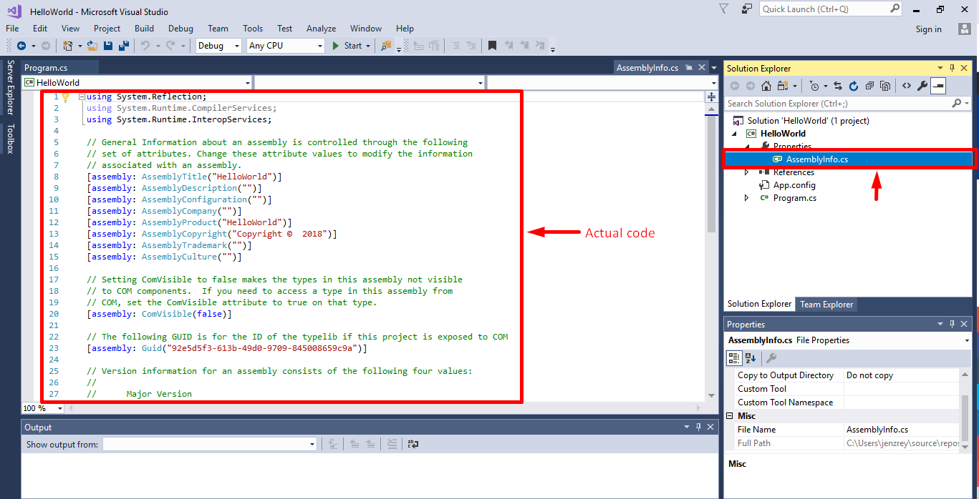Viewport: 979px width, 499px height.
Task: Click the Home icon in Solution Explorer
Action: coord(766,86)
